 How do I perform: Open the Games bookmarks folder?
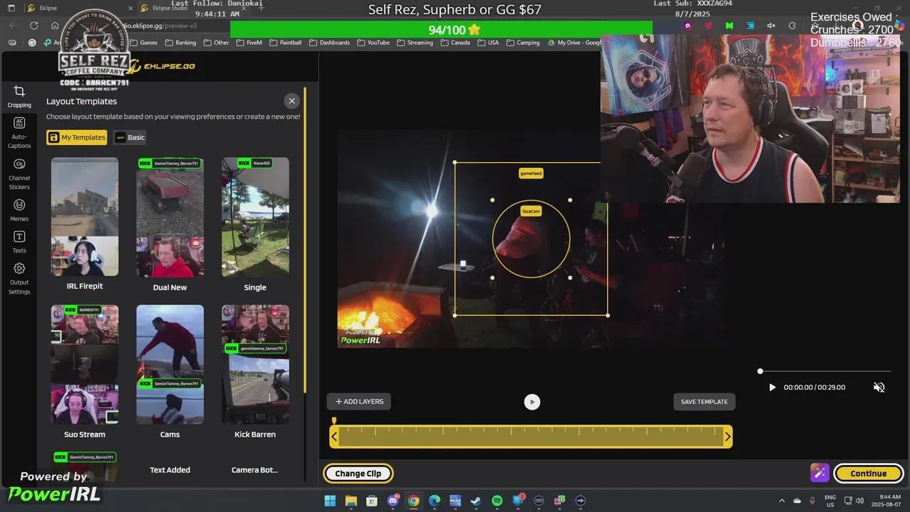(143, 43)
